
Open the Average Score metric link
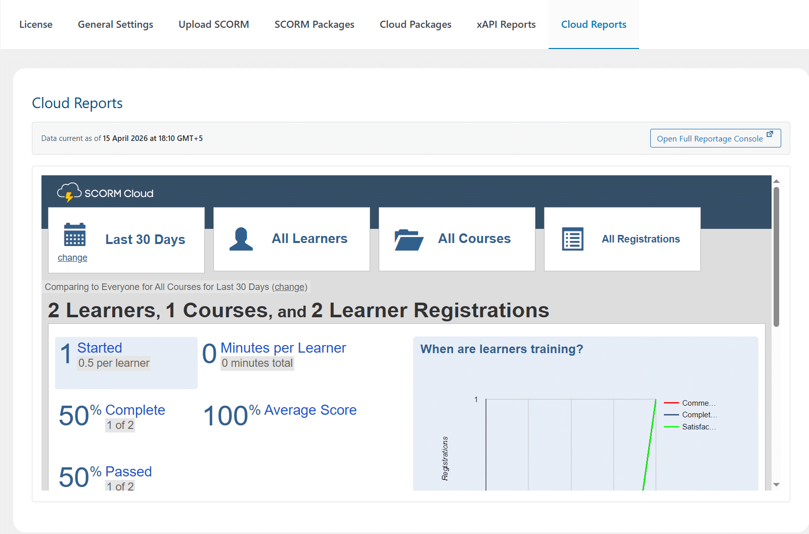(x=310, y=410)
